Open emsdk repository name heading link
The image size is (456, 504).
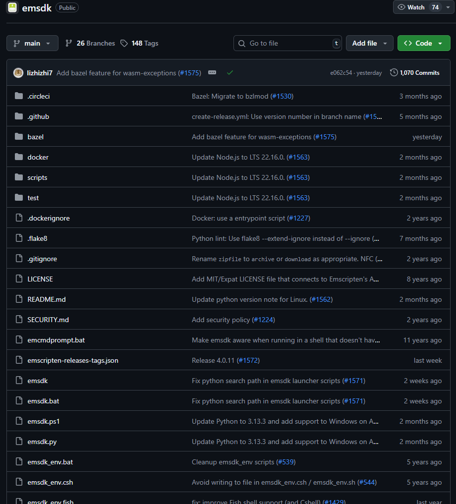coord(37,8)
